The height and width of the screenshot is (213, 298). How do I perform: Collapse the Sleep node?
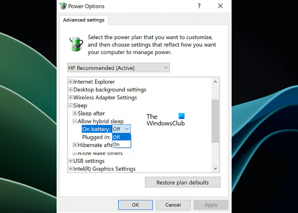71,105
